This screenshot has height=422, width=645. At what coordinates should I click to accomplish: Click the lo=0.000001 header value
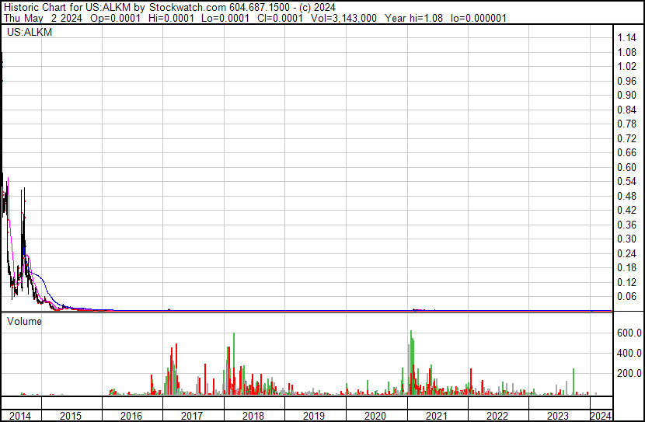click(479, 18)
